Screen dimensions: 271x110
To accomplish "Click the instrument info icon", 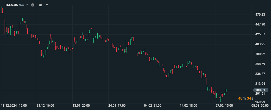I will 33,5.
